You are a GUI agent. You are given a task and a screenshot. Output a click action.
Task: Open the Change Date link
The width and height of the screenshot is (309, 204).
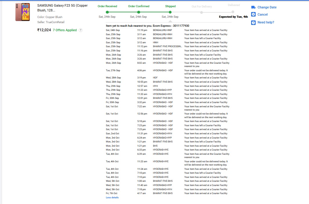point(267,7)
